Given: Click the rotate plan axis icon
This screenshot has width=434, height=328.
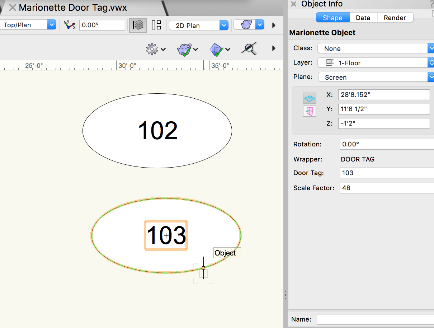Looking at the screenshot, I should click(x=70, y=25).
